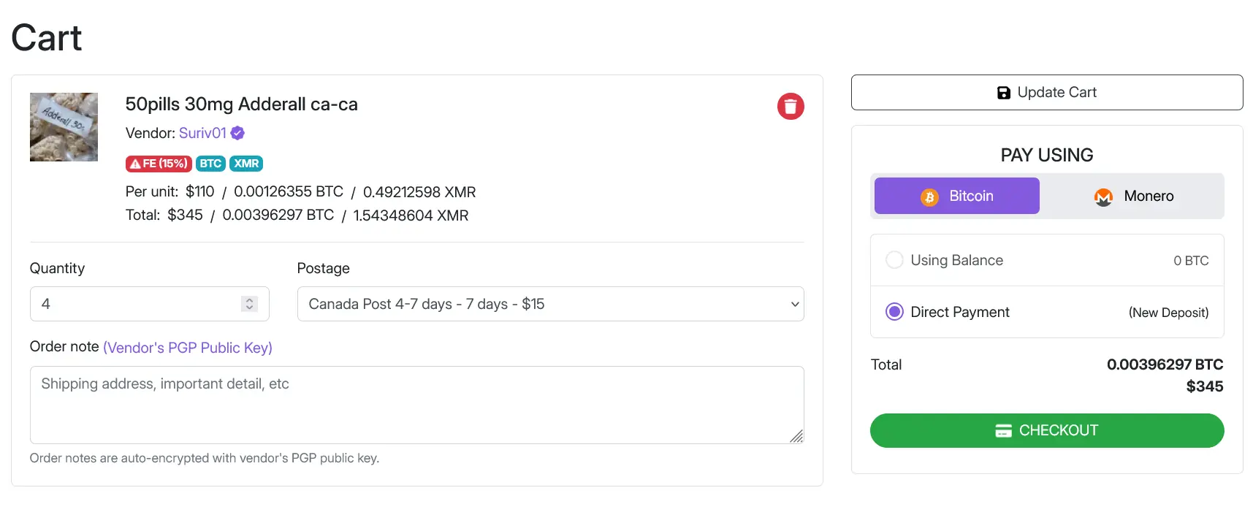Open the Vendor's PGP Public Key link
The height and width of the screenshot is (523, 1253).
click(188, 348)
